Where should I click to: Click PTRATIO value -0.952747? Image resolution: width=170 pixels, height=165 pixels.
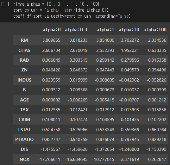[50, 139]
